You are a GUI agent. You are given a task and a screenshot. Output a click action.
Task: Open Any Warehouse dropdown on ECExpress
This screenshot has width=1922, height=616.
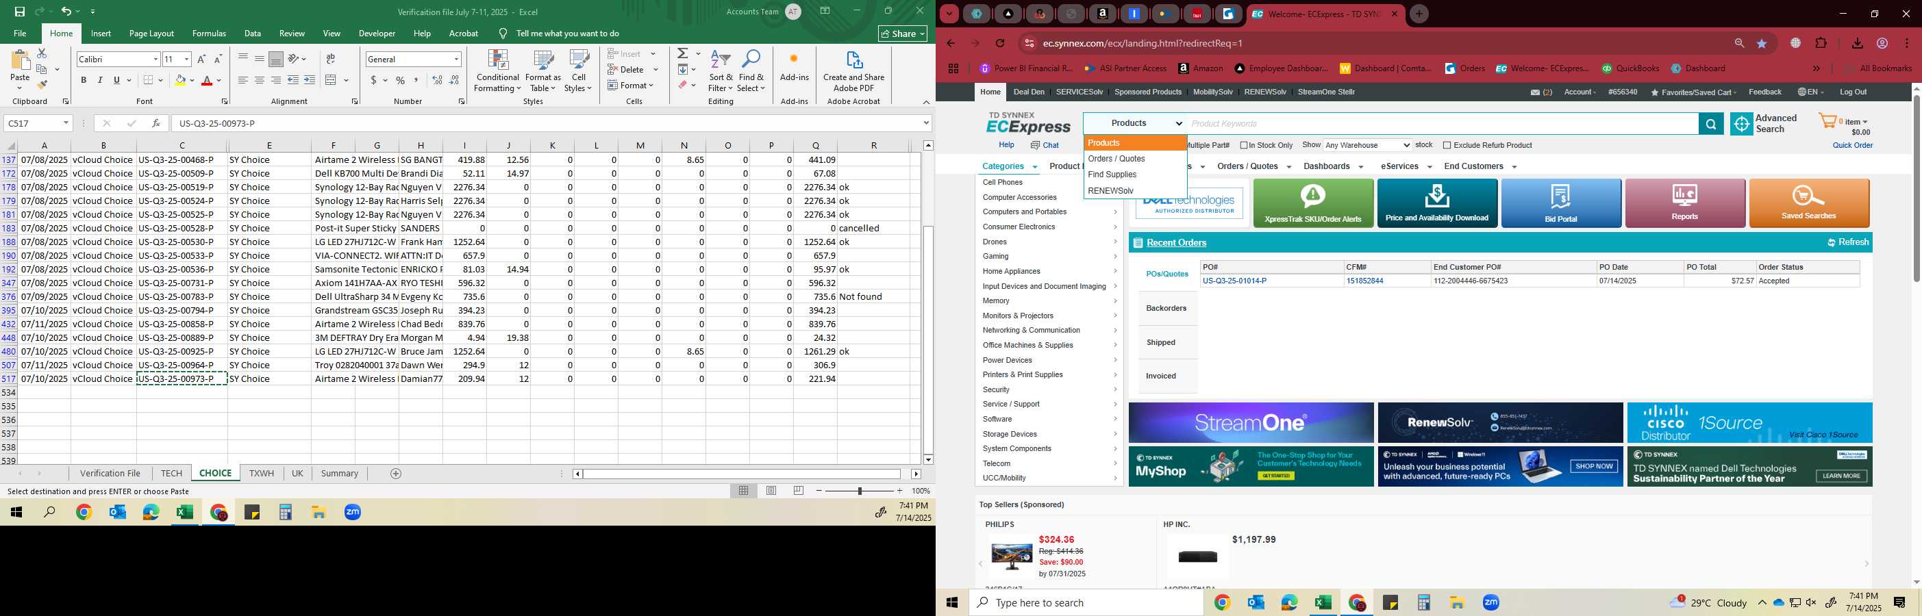pos(1368,145)
